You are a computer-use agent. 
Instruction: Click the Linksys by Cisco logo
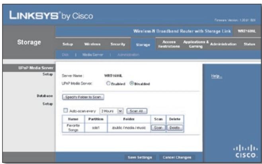(51, 15)
